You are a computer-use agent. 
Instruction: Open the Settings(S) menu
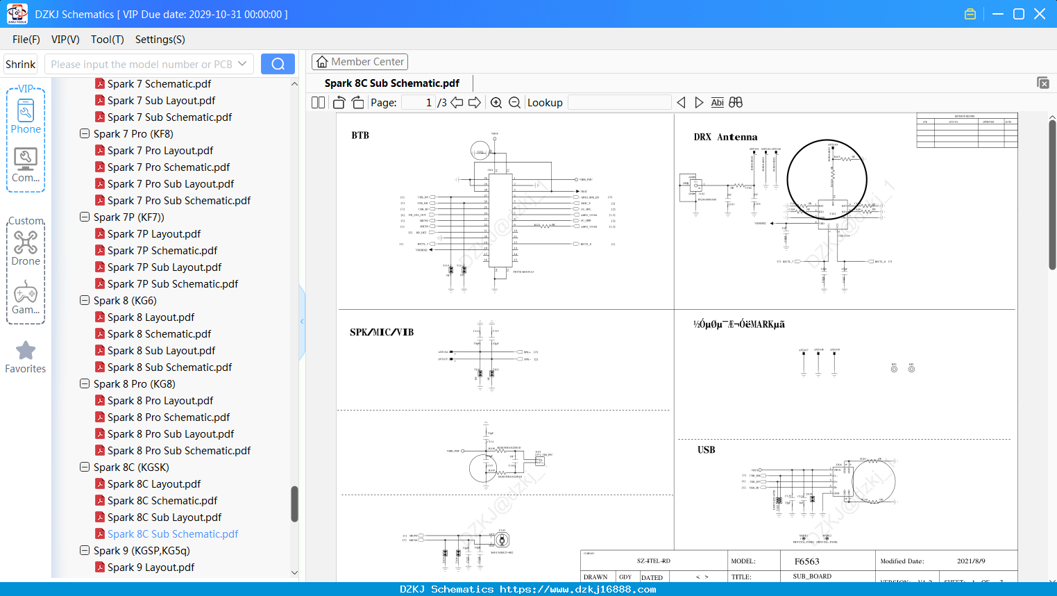pos(160,40)
